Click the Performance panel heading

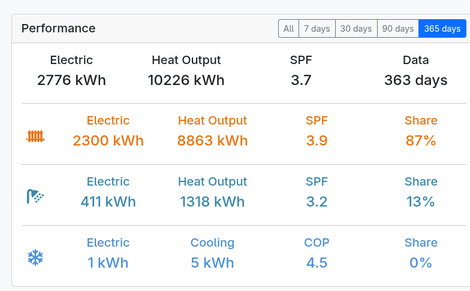click(x=59, y=29)
